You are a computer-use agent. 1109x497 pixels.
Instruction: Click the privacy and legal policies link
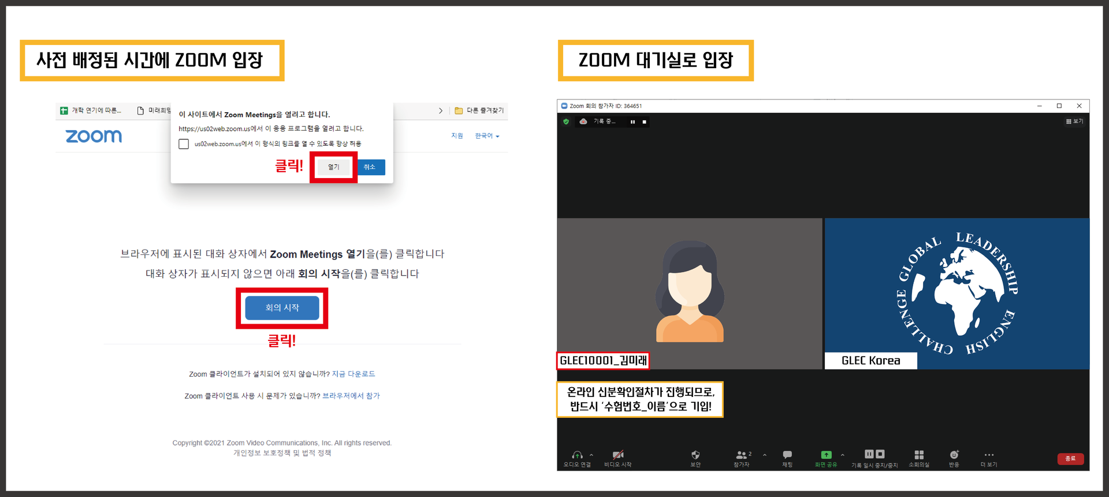[282, 453]
